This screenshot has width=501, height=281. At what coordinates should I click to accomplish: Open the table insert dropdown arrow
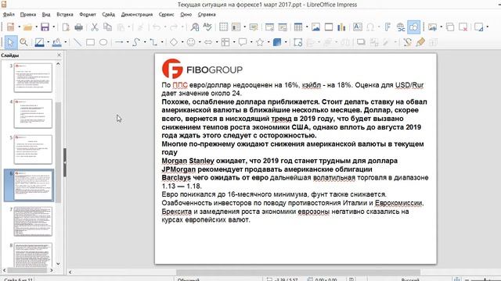click(307, 27)
